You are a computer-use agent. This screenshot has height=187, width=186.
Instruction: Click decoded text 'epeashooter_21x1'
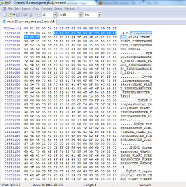pos(136,128)
